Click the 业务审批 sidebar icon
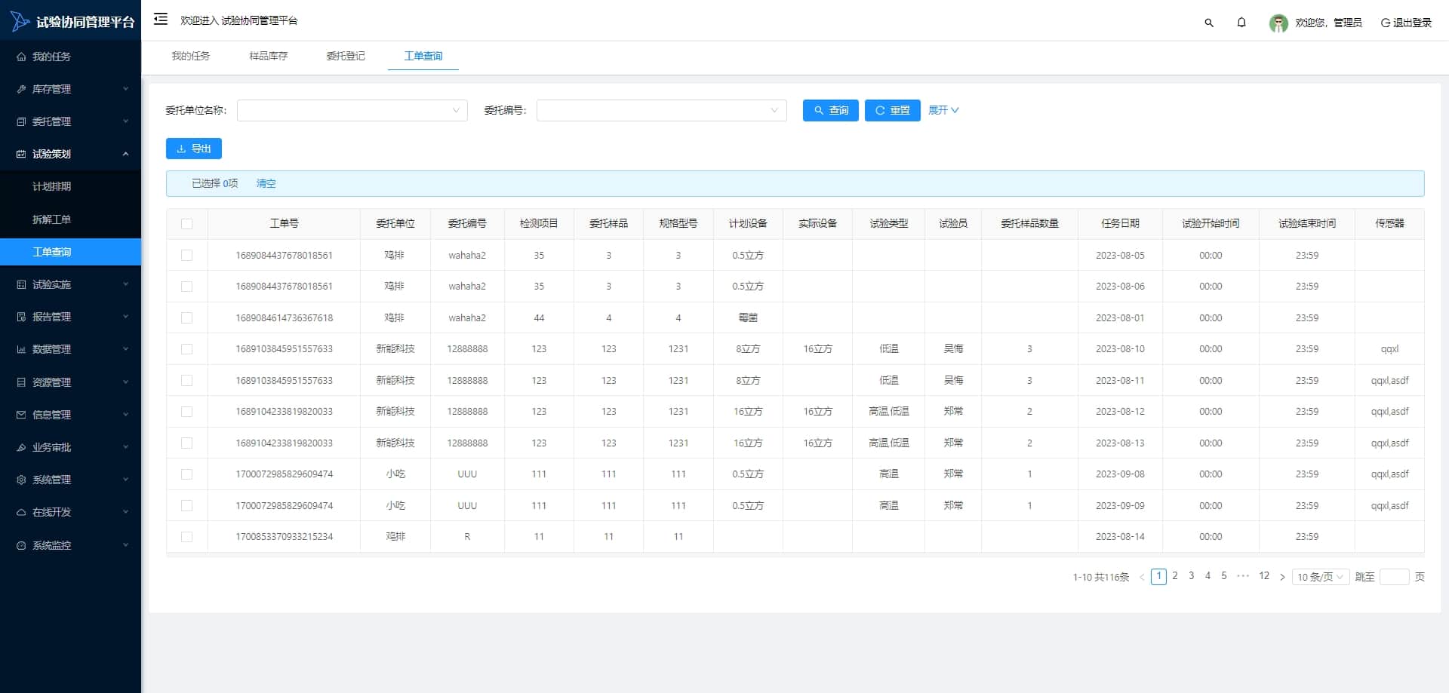The width and height of the screenshot is (1449, 693). coord(21,447)
